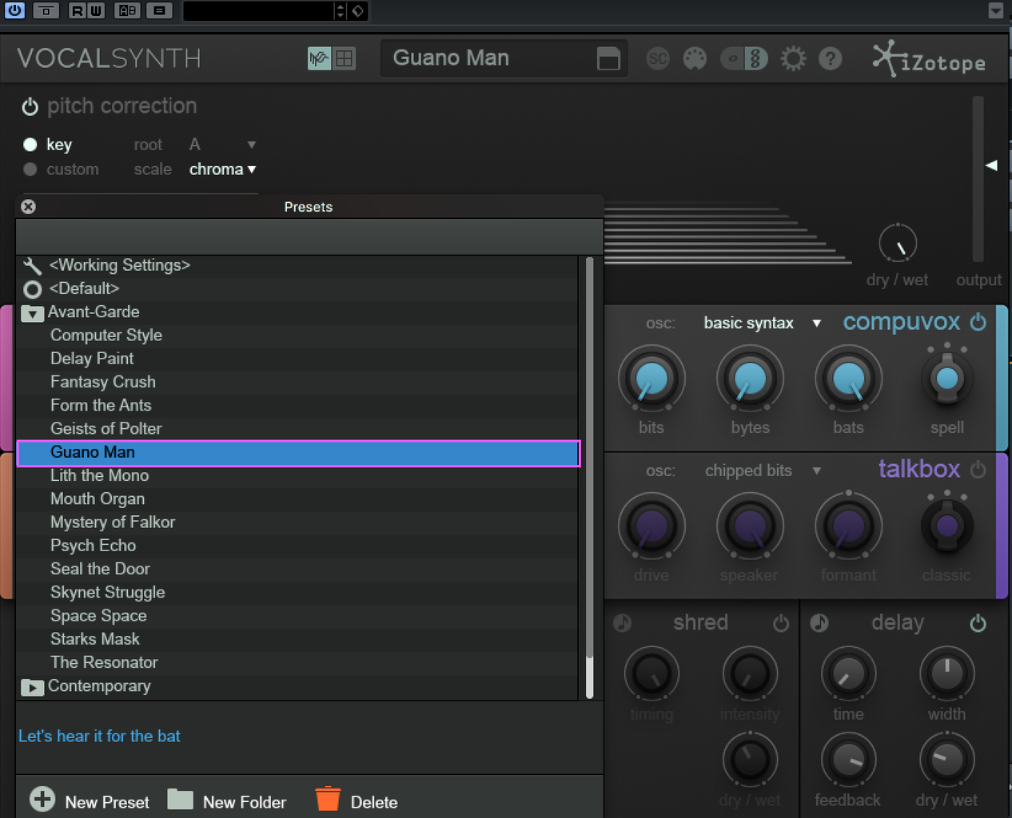Click the diamond preset icon in host bar
Image resolution: width=1012 pixels, height=818 pixels.
click(x=358, y=10)
